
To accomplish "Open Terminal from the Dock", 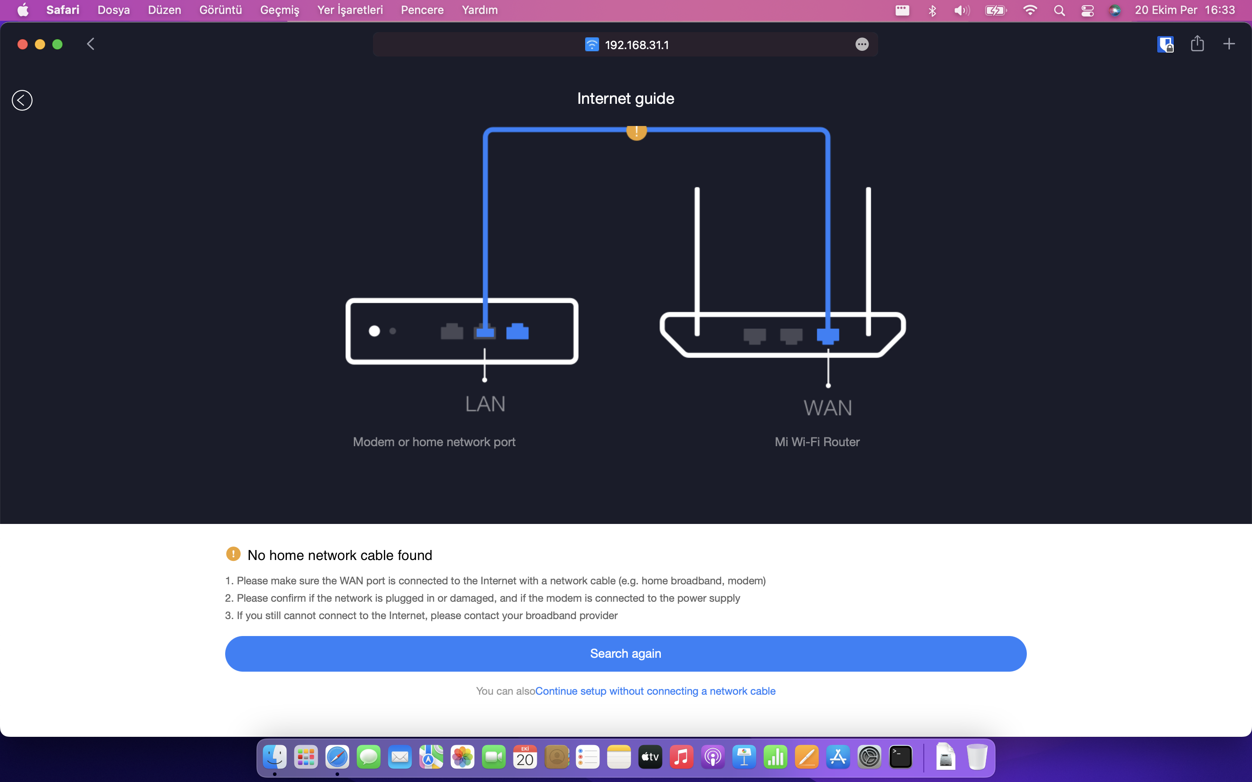I will click(x=901, y=758).
